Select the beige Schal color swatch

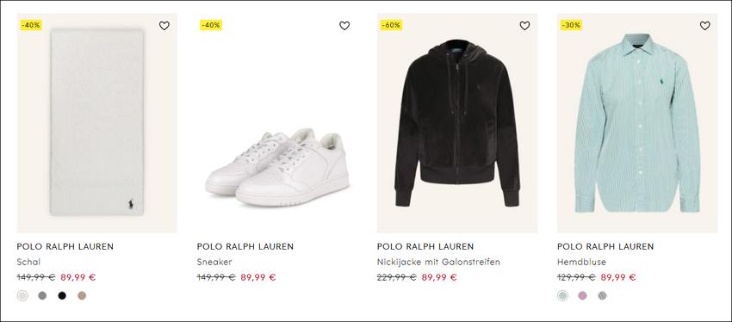[82, 295]
